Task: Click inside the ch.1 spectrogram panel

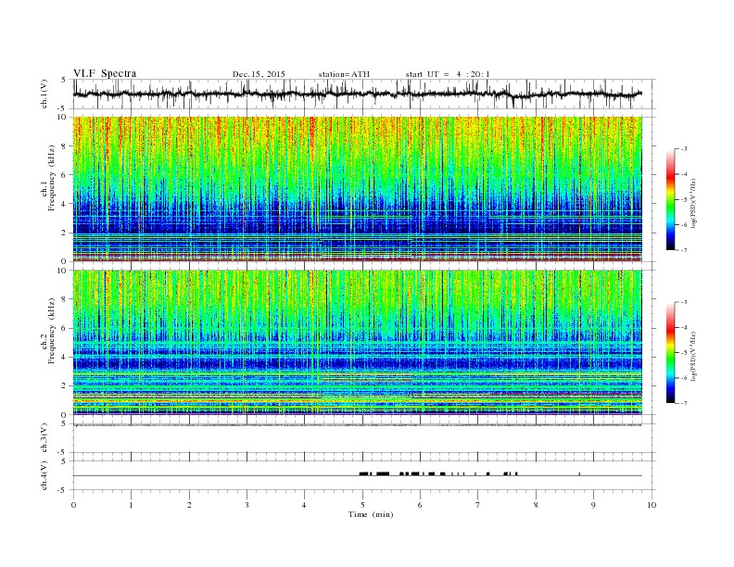Action: [357, 189]
